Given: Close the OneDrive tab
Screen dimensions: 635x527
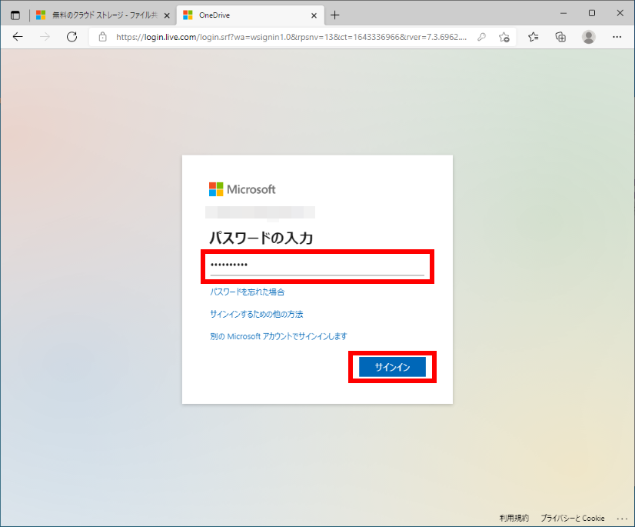Looking at the screenshot, I should (x=314, y=15).
